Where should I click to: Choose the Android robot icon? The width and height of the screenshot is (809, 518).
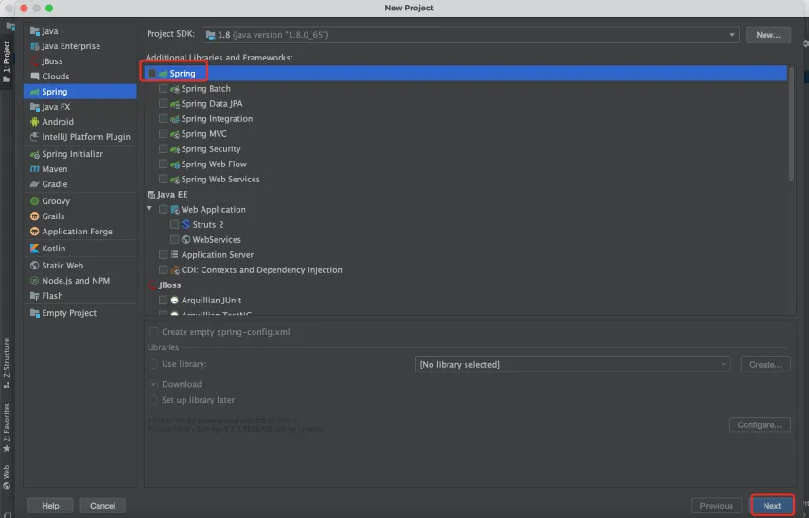pyautogui.click(x=35, y=122)
